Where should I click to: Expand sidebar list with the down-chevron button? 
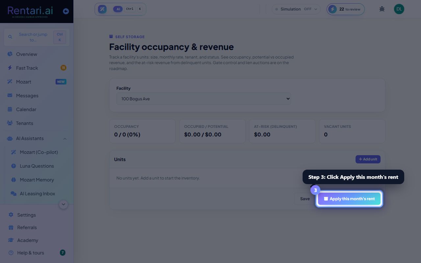pyautogui.click(x=63, y=204)
